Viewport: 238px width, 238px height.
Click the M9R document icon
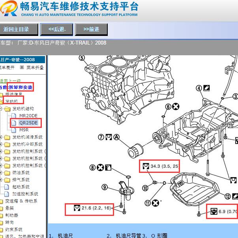(x=14, y=130)
